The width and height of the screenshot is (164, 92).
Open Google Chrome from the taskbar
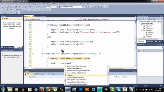49,89
